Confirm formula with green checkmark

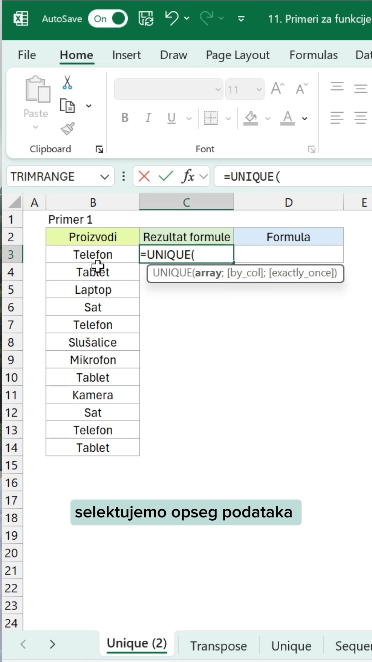click(x=166, y=177)
